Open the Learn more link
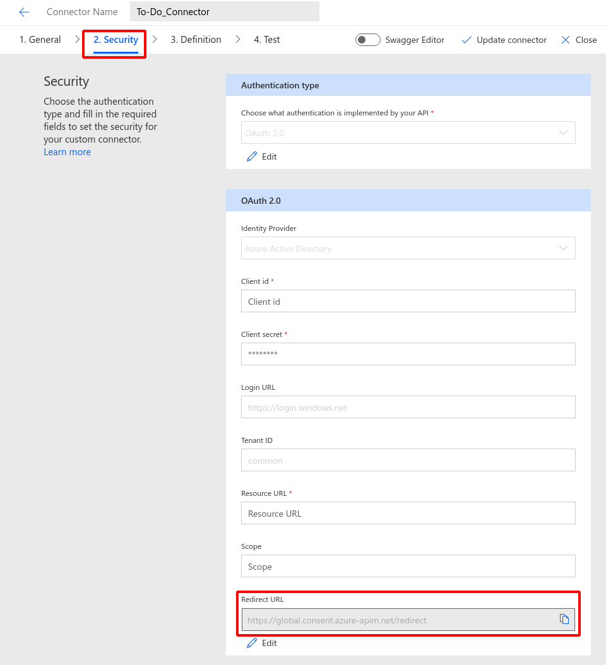Image resolution: width=606 pixels, height=665 pixels. tap(67, 152)
